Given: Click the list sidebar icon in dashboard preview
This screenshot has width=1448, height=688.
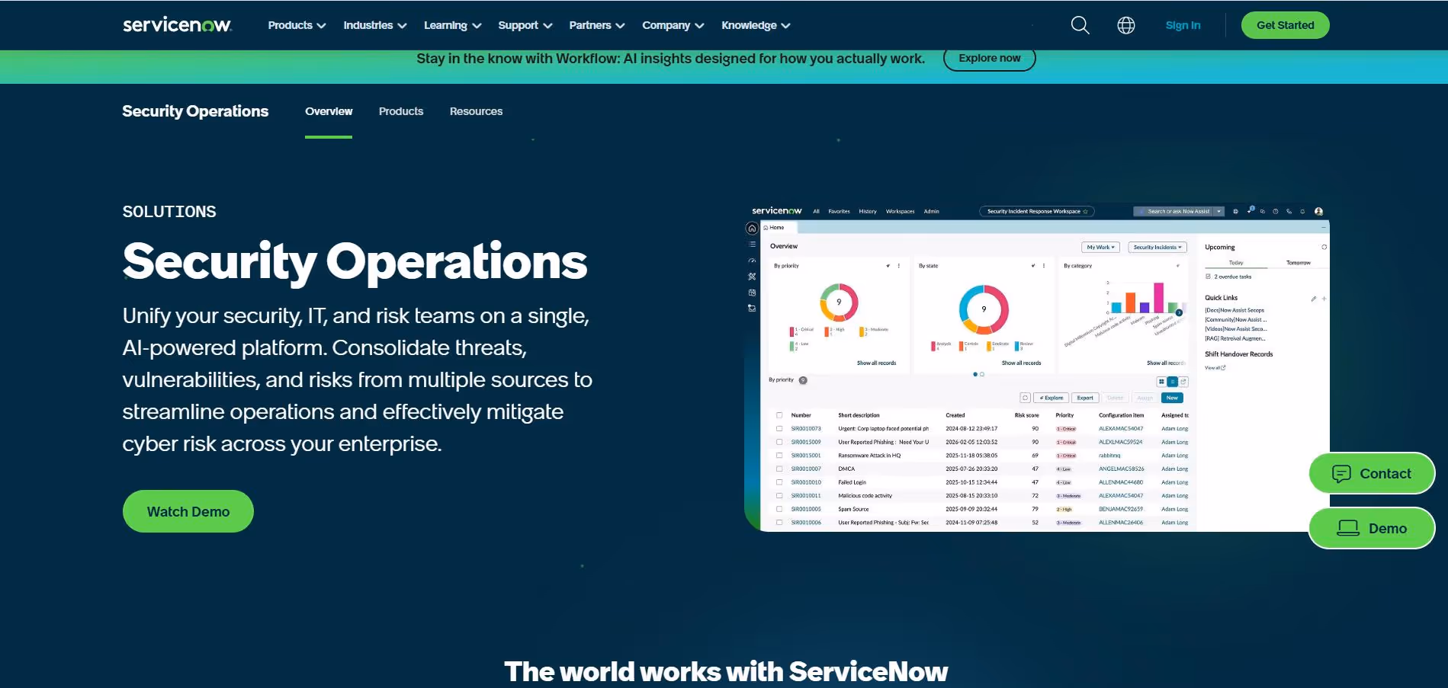Looking at the screenshot, I should (x=752, y=244).
